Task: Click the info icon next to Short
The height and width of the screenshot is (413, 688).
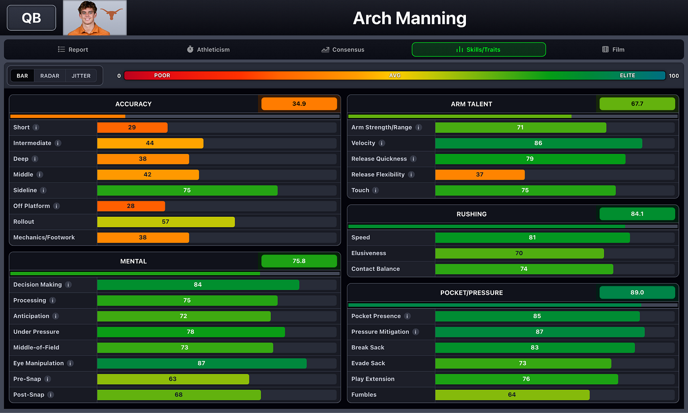Action: [36, 128]
